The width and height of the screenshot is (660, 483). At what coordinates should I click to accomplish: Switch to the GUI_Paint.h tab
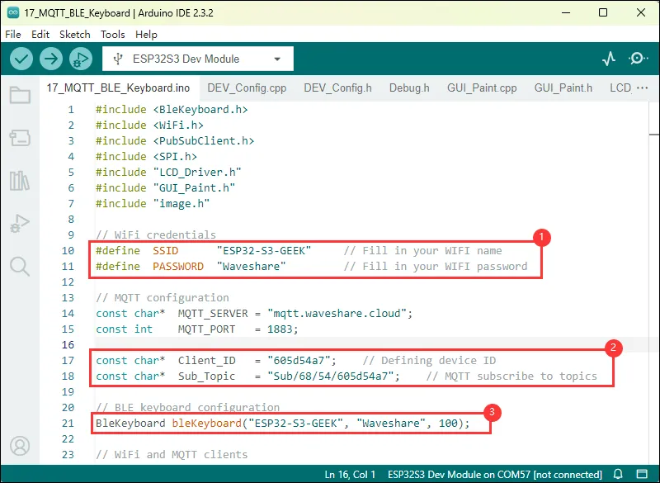pos(563,88)
